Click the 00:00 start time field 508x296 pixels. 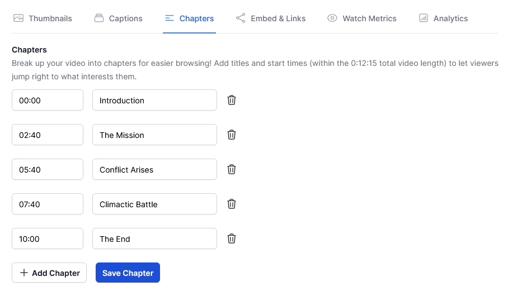click(x=48, y=100)
